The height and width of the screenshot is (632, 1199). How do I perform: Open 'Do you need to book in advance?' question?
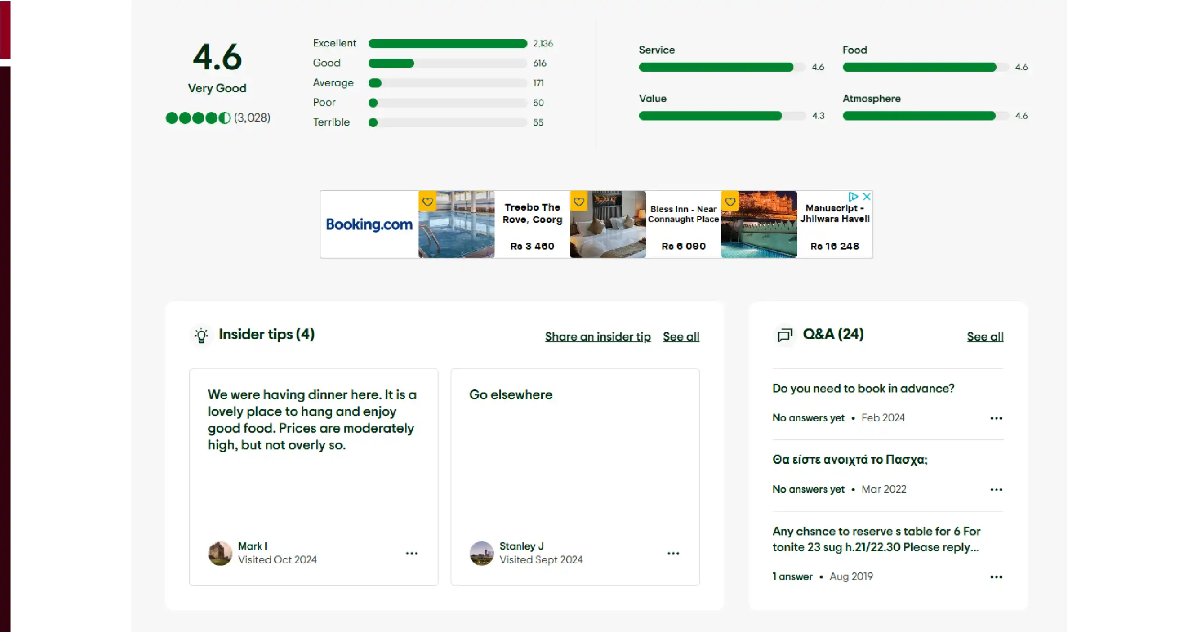863,388
